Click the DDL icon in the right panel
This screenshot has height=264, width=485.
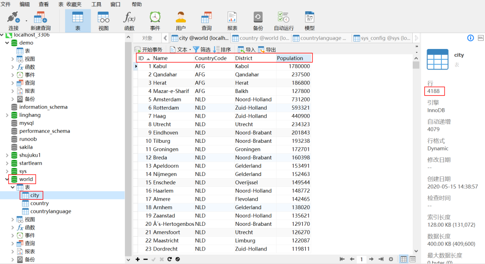click(x=481, y=38)
